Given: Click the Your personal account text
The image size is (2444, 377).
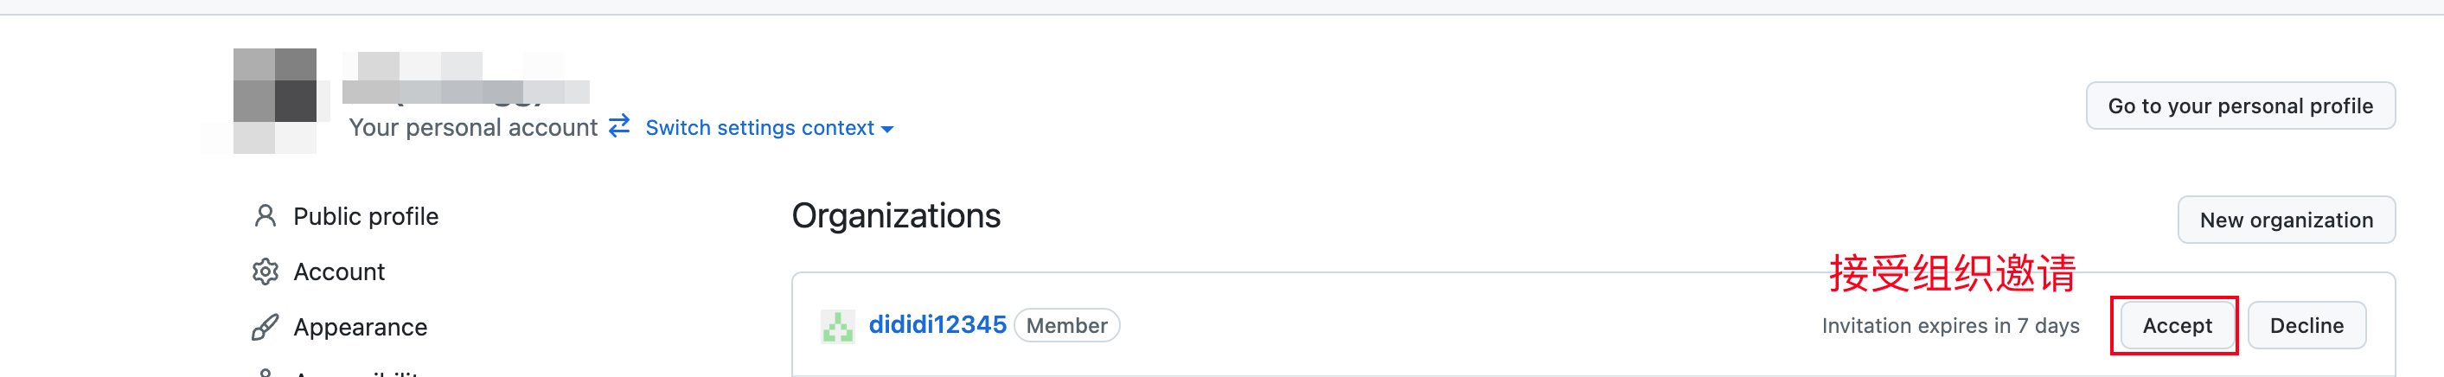Looking at the screenshot, I should click(x=472, y=128).
